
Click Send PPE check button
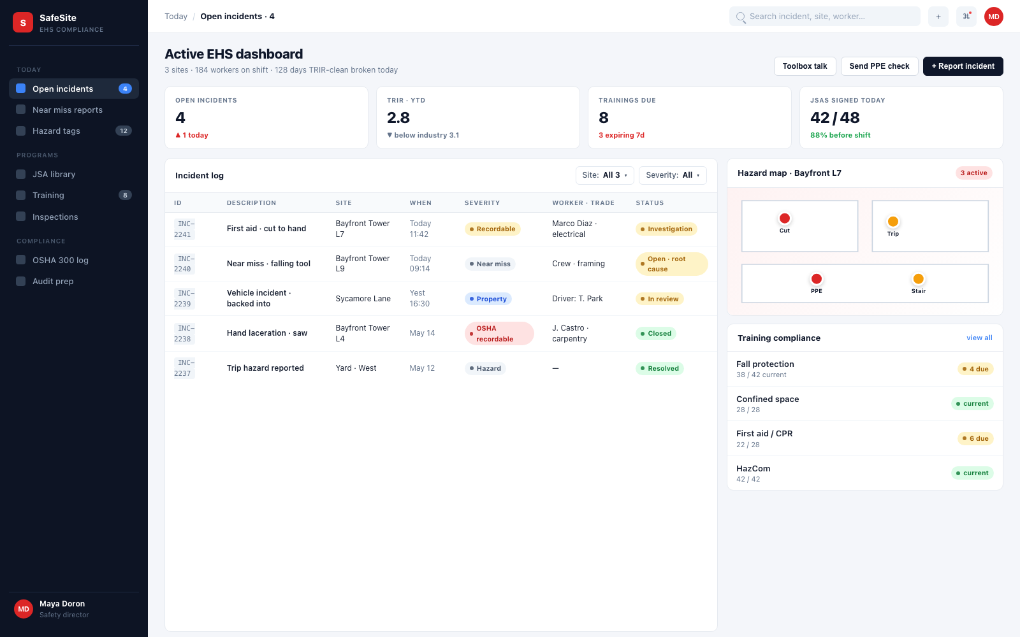pyautogui.click(x=879, y=66)
